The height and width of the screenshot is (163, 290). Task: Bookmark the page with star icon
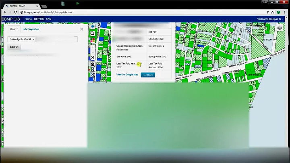pos(272,13)
